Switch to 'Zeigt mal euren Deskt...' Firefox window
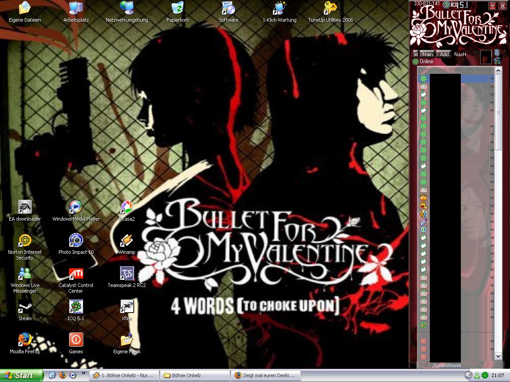Viewport: 510px width, 382px height. [266, 375]
